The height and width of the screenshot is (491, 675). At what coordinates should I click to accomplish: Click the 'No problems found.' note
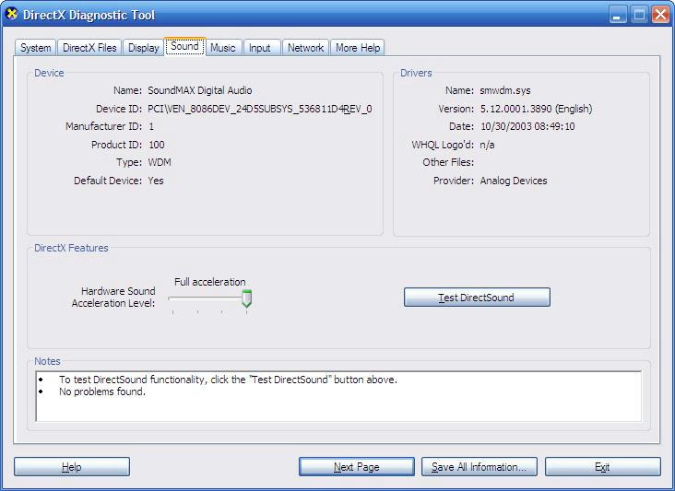(102, 392)
